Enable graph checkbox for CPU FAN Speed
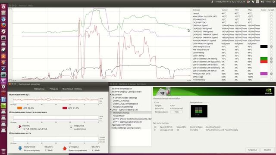 271,25
